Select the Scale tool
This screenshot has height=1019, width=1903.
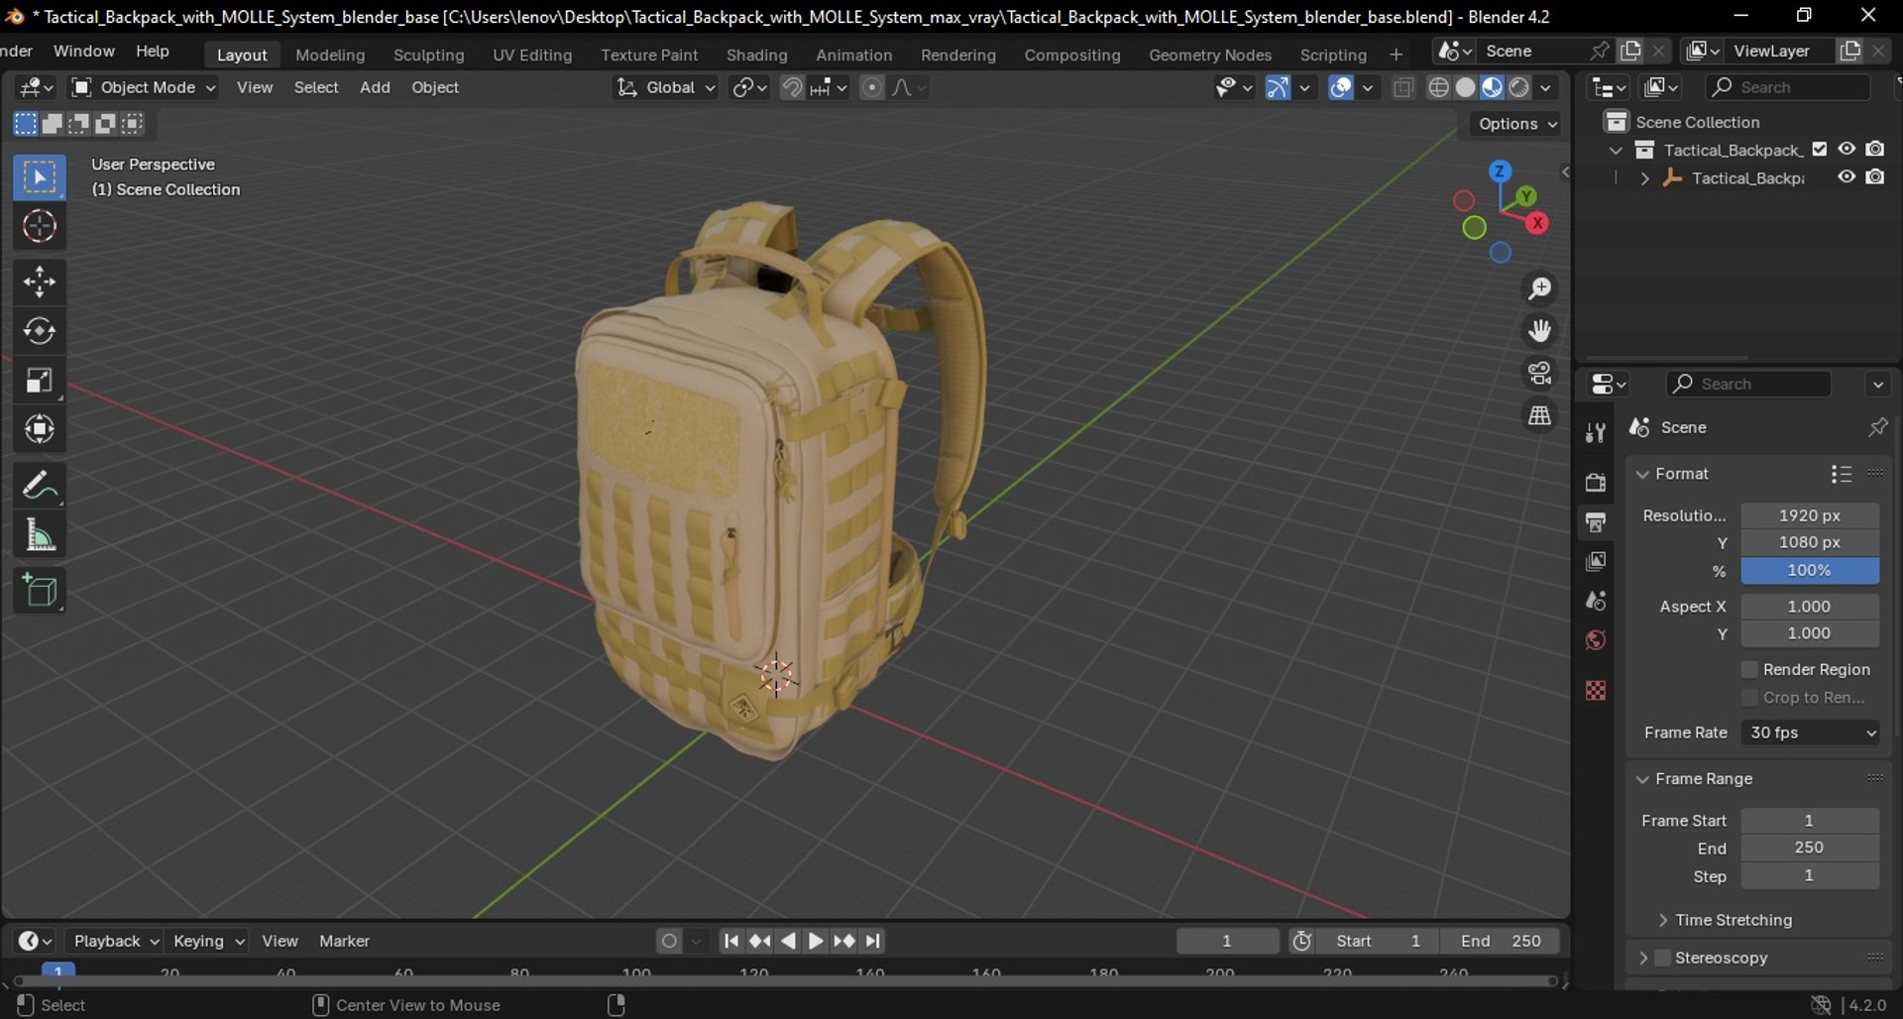click(x=40, y=381)
